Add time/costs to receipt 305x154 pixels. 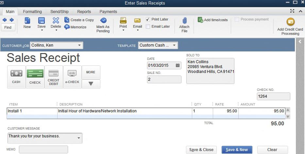pyautogui.click(x=212, y=20)
